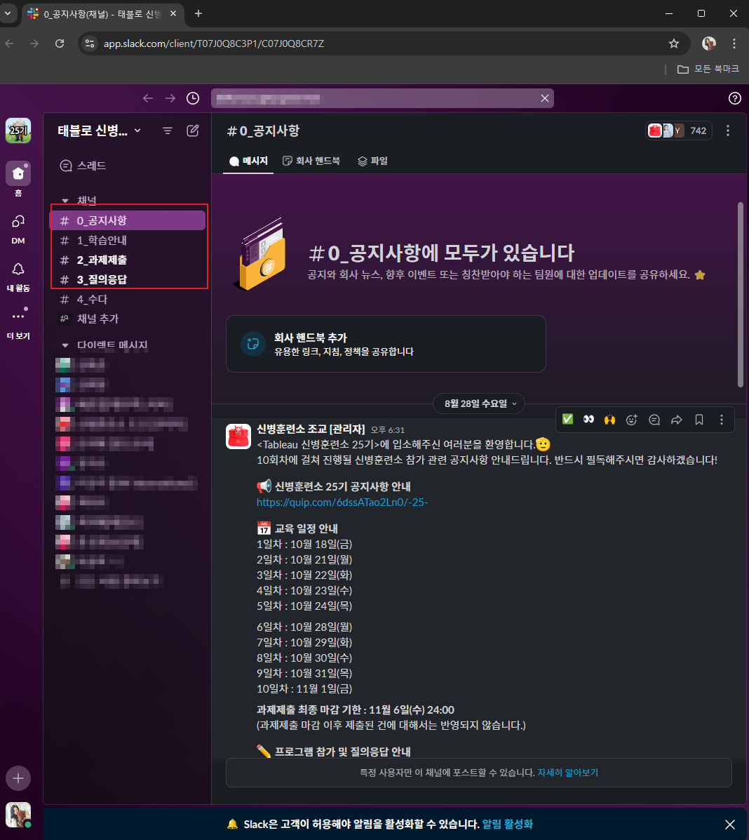Open a new browser tab
Screen dimensions: 749x840
pos(198,13)
